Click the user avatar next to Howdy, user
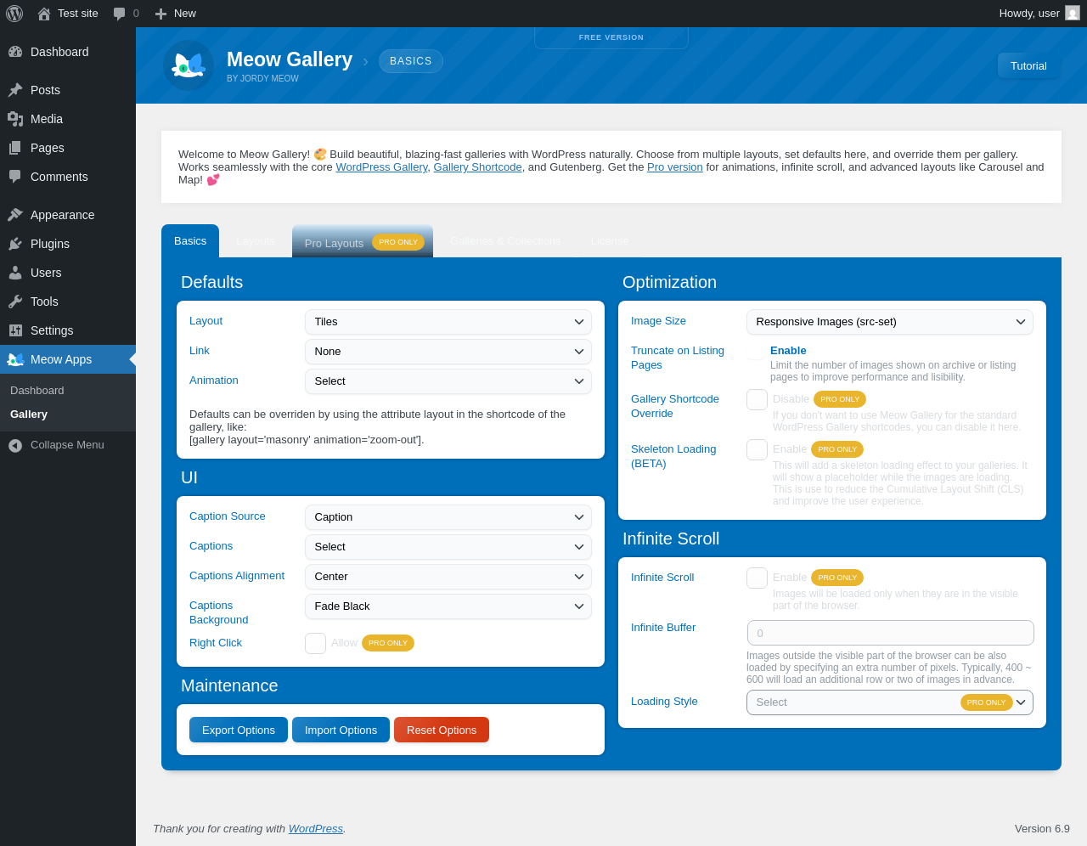 pyautogui.click(x=1073, y=14)
